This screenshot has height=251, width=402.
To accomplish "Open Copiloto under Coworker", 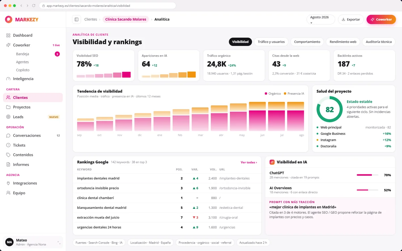I will pos(23,70).
